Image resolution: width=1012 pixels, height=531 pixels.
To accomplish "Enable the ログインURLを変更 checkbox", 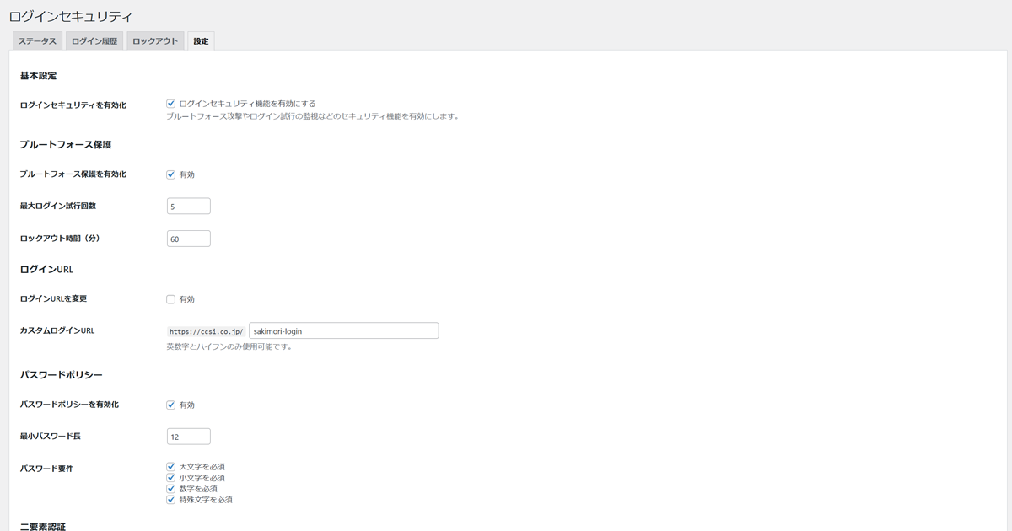I will coord(171,299).
